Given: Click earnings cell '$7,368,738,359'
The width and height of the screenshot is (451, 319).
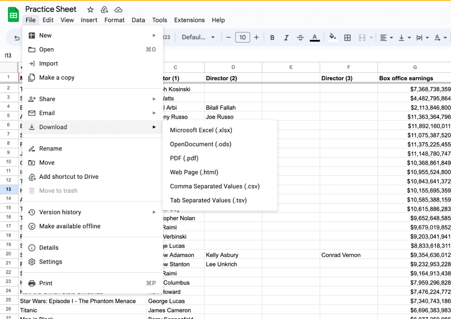Looking at the screenshot, I should 415,89.
